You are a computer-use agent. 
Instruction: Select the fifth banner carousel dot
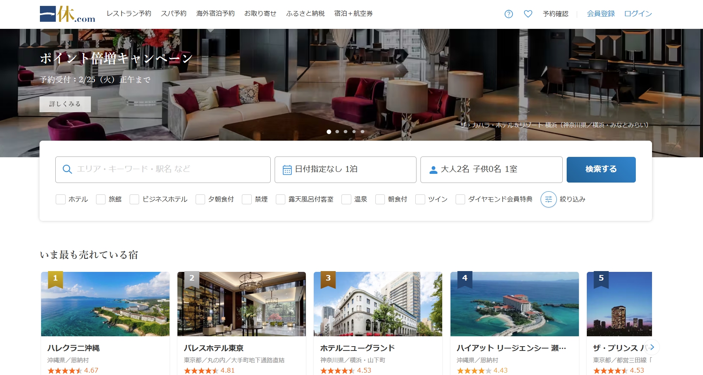[x=362, y=132]
